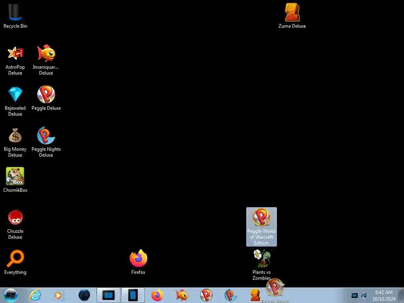Select the Zuma Deluxe desktop shortcut
404x303 pixels.
pos(292,15)
